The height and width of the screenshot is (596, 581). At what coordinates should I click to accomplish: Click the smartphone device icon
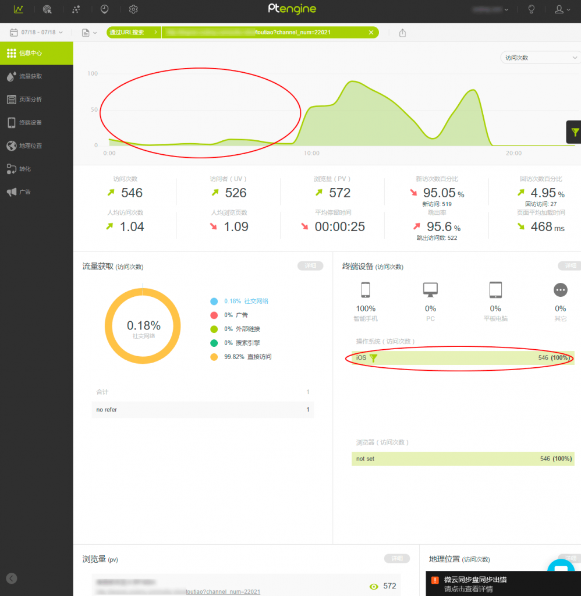(366, 290)
